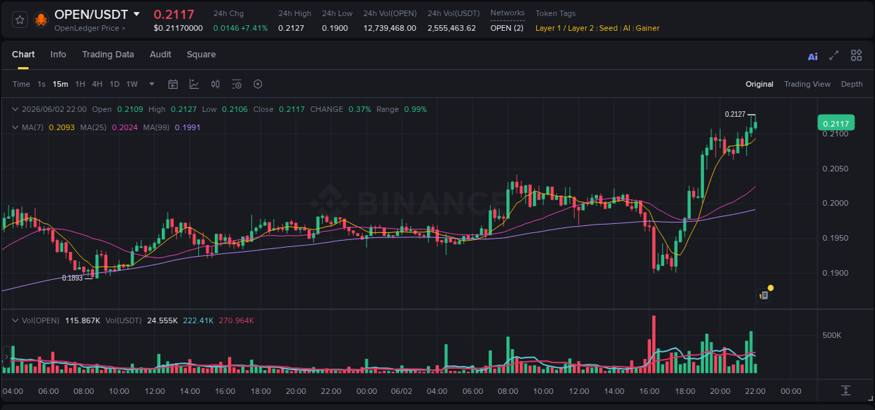This screenshot has height=410, width=875.
Task: Switch chart to Original view
Action: (759, 84)
